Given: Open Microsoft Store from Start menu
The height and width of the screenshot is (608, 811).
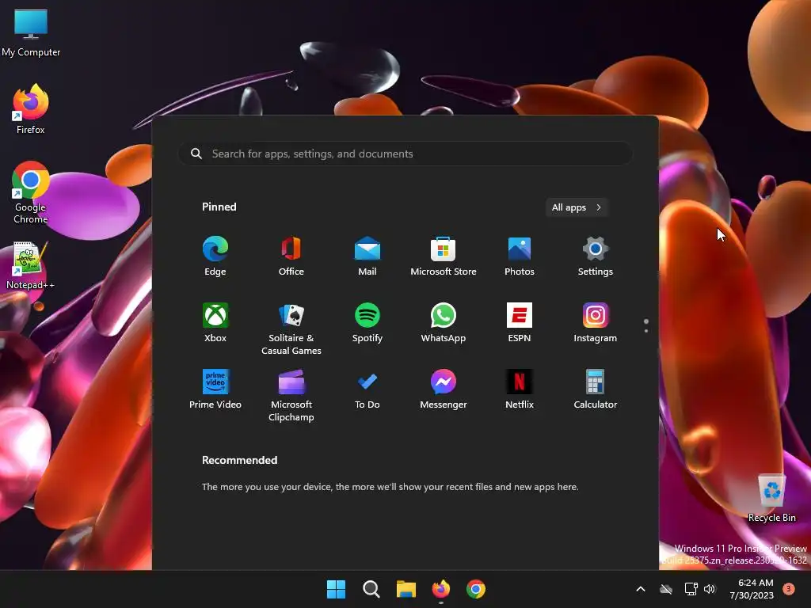Looking at the screenshot, I should click(x=444, y=256).
